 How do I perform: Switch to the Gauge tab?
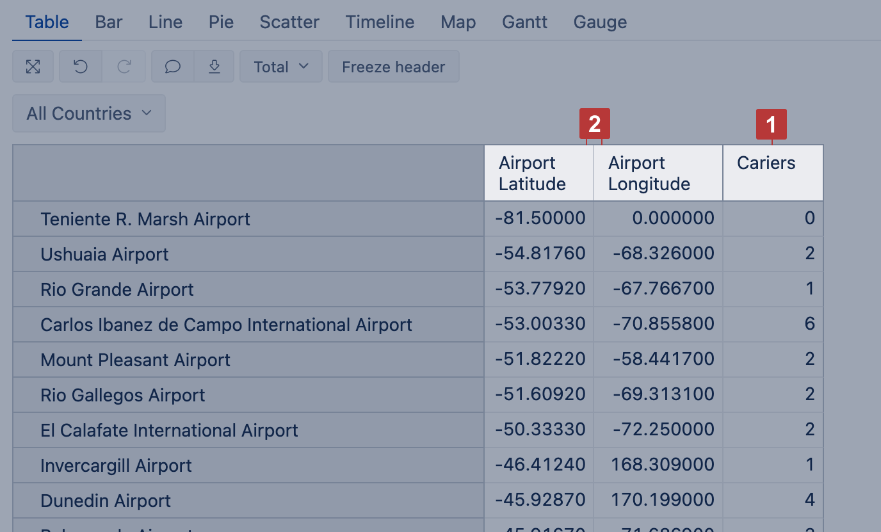pyautogui.click(x=600, y=22)
